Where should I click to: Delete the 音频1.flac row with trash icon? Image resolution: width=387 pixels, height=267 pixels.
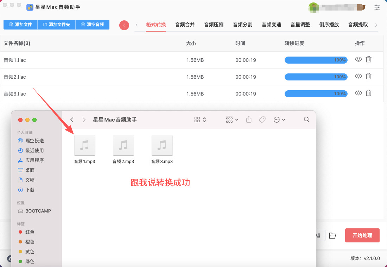[368, 60]
